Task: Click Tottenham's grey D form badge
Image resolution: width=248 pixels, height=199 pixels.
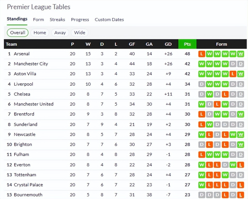Action: coord(233,175)
